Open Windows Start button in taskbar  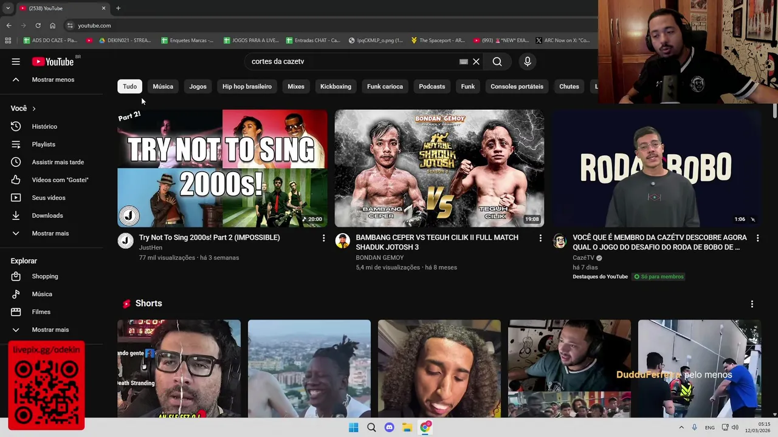[353, 427]
